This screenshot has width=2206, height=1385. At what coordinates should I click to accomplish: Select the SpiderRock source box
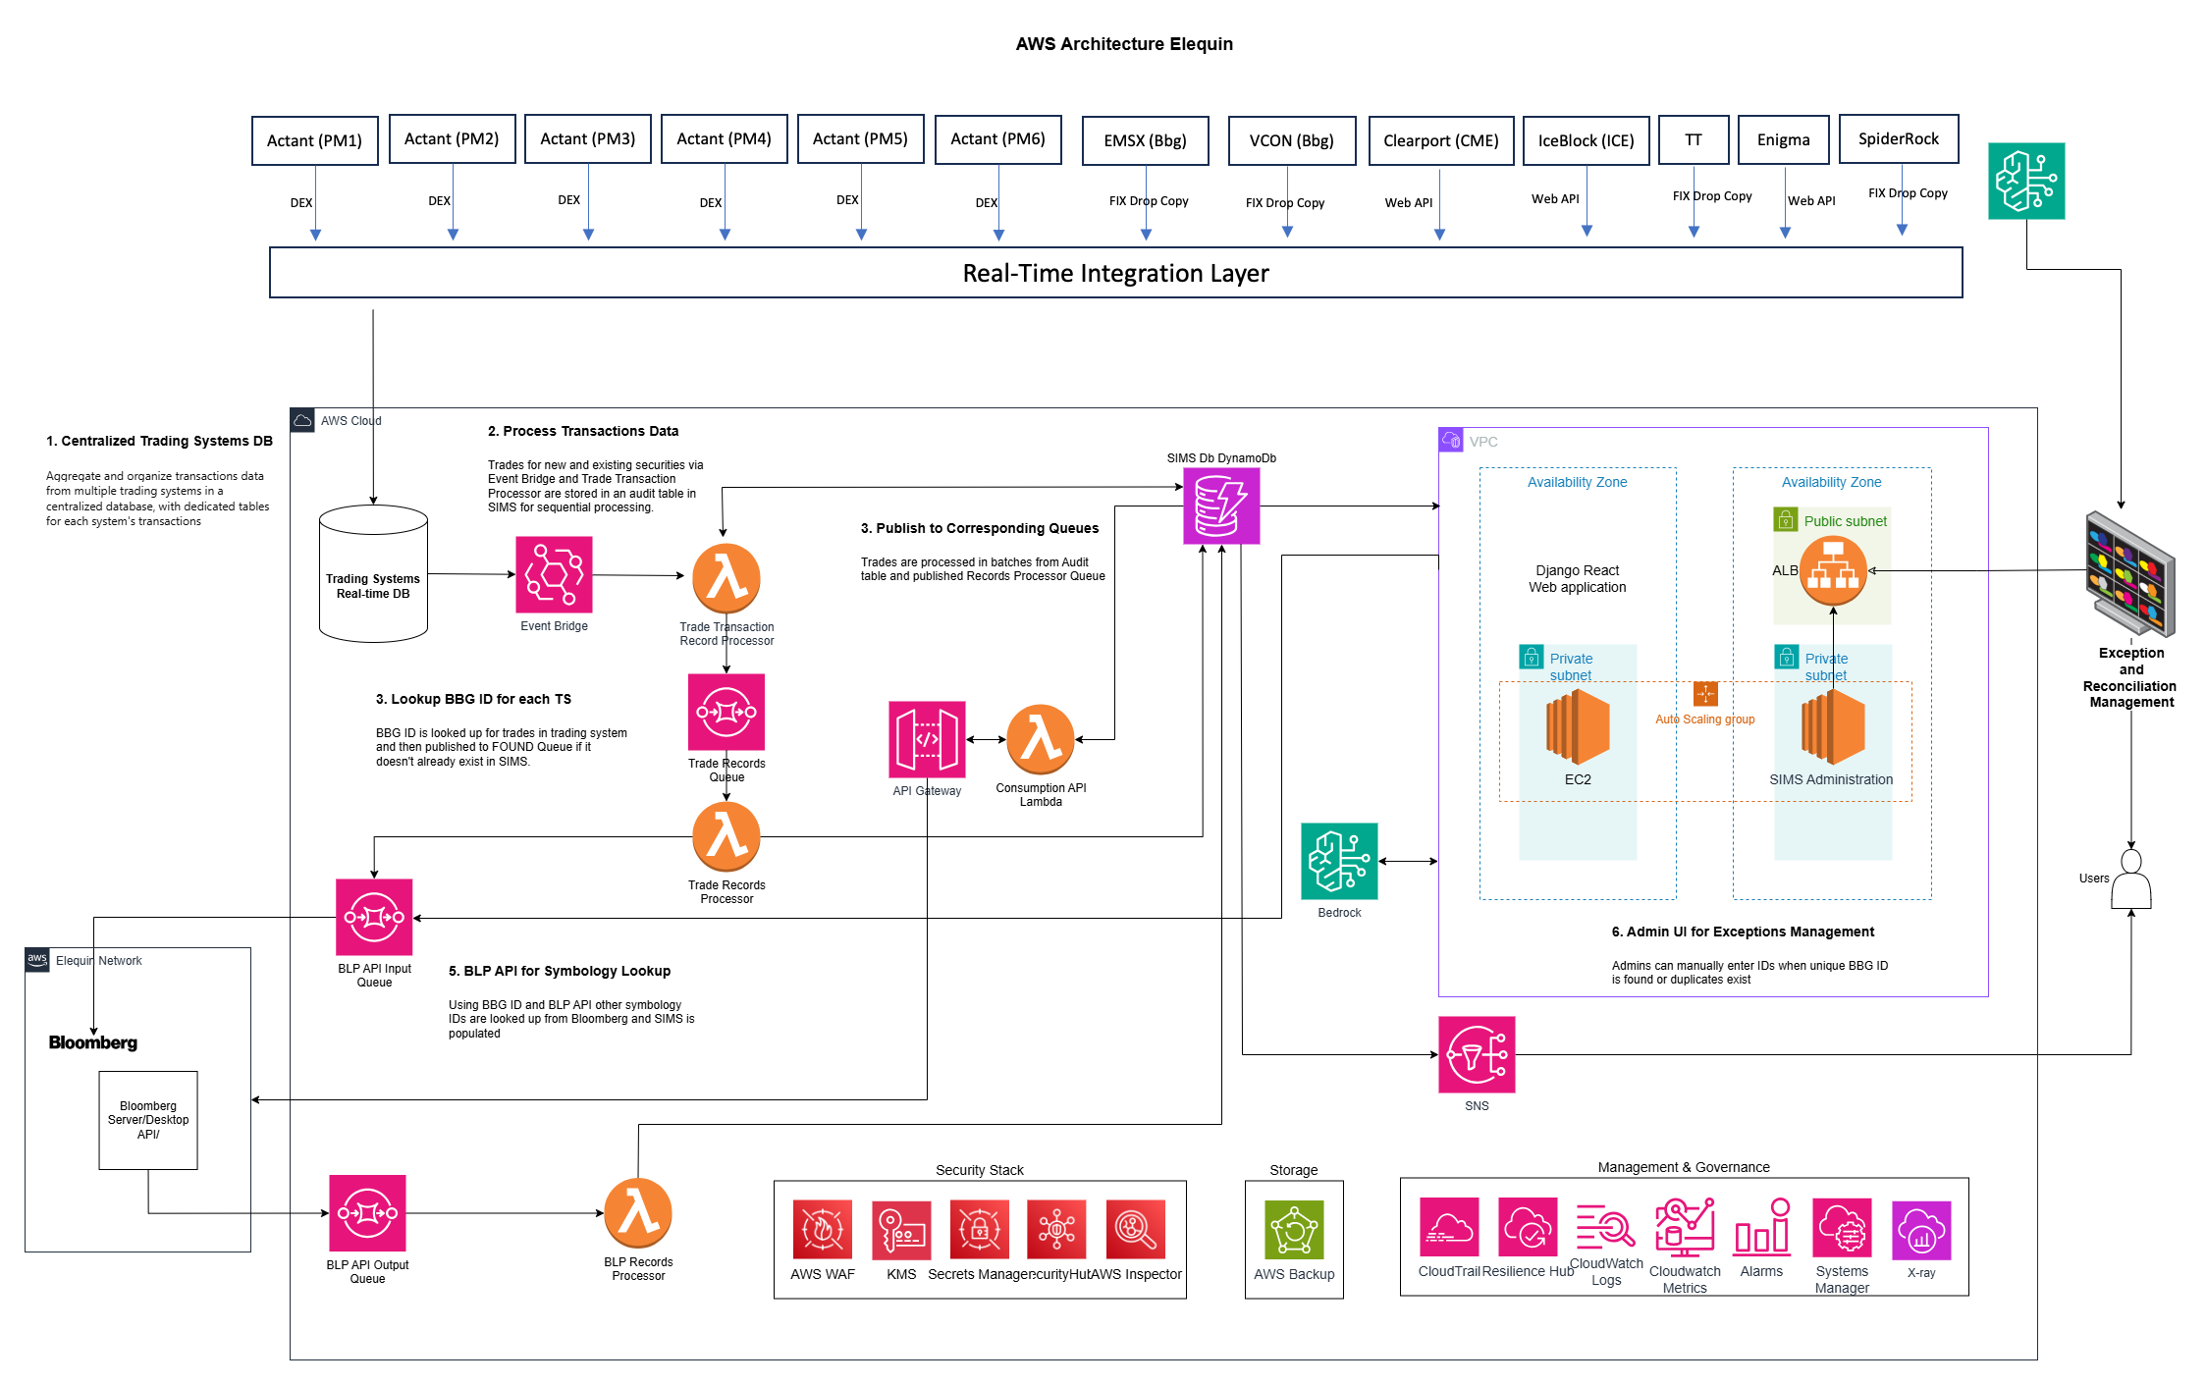pyautogui.click(x=1897, y=139)
